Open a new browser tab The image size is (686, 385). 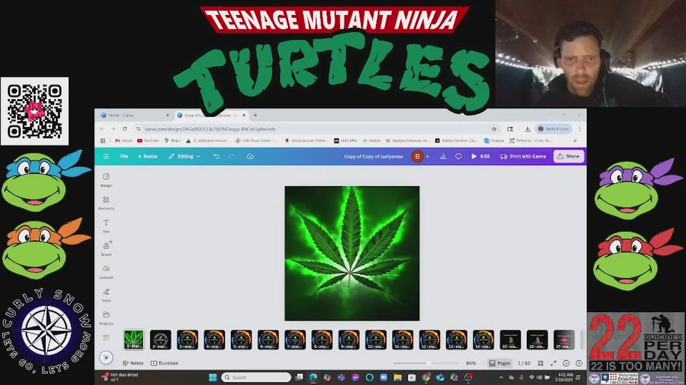click(x=255, y=115)
